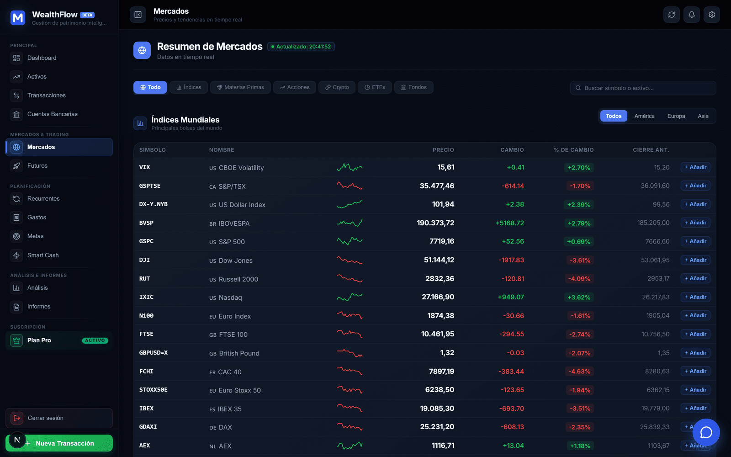The width and height of the screenshot is (731, 457).
Task: Open Futuros rocket icon in sidebar
Action: (16, 166)
